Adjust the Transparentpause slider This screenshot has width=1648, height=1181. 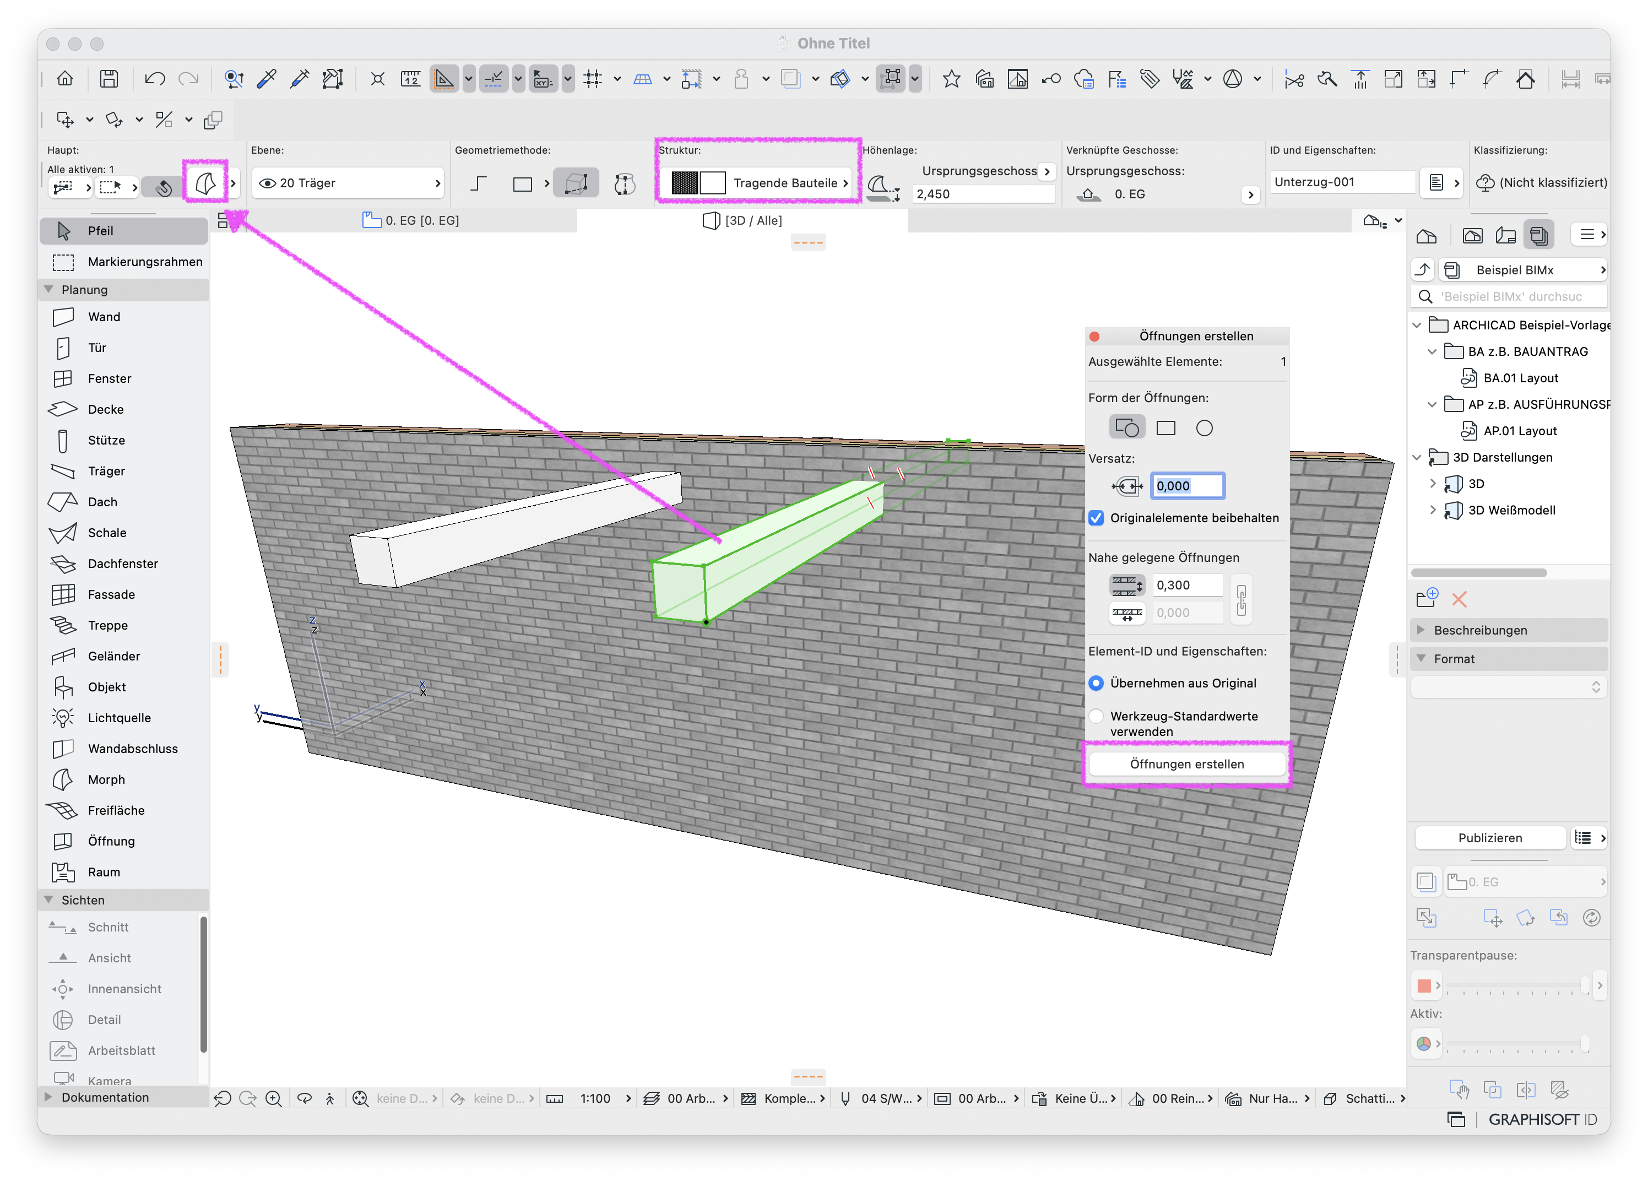coord(1516,985)
